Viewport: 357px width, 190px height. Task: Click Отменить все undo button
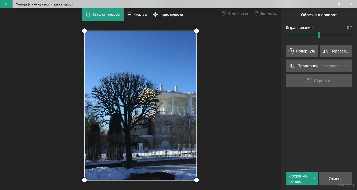click(x=235, y=13)
